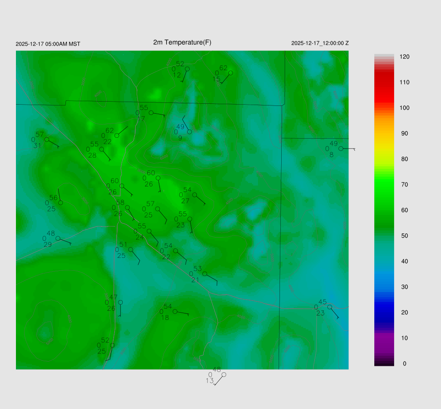The image size is (441, 409).
Task: Click the station circle reporting 56 degrees
Action: (61, 202)
